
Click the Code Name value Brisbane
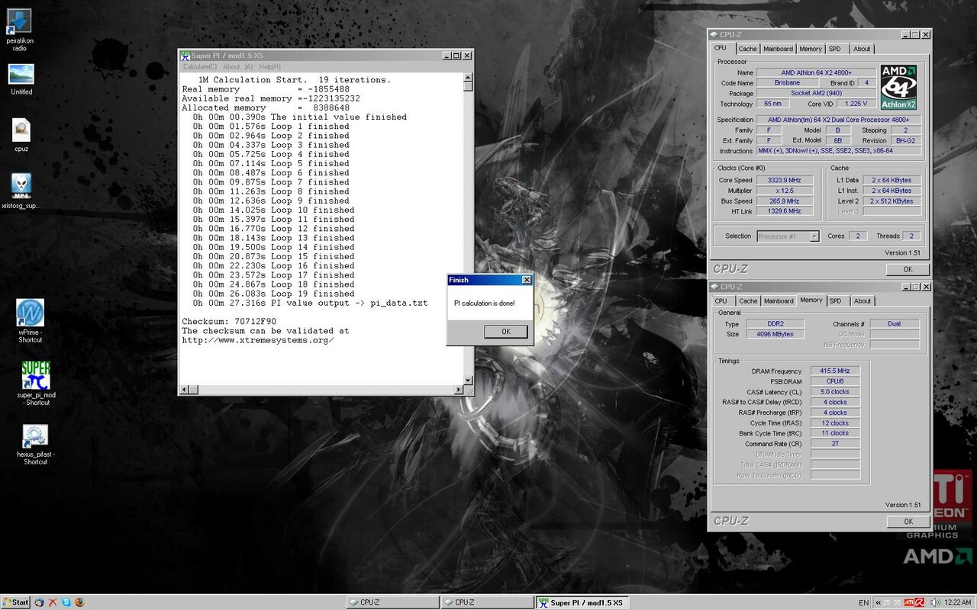click(787, 82)
